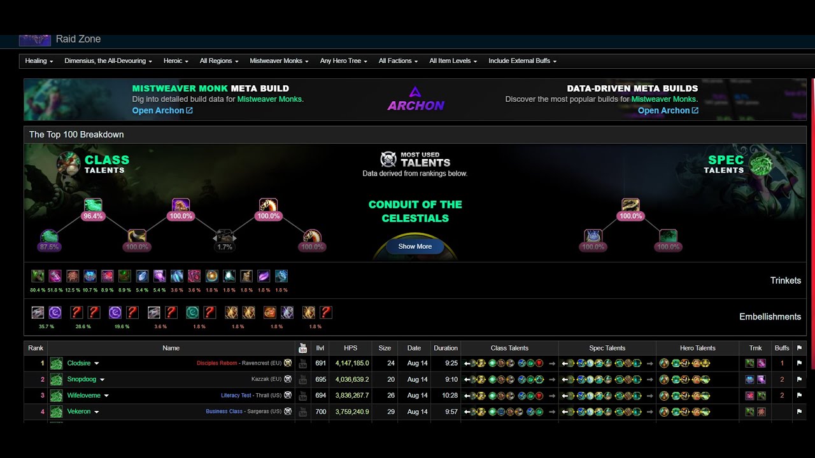Expand the arrow next to Vekeron

click(x=97, y=412)
